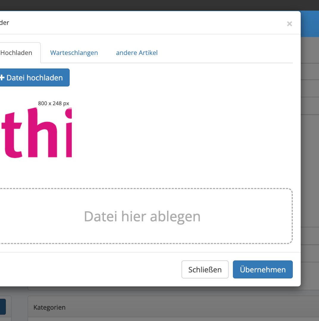Click the Datei hochladen button label
Viewport: 319px width, 321px height.
pos(35,78)
